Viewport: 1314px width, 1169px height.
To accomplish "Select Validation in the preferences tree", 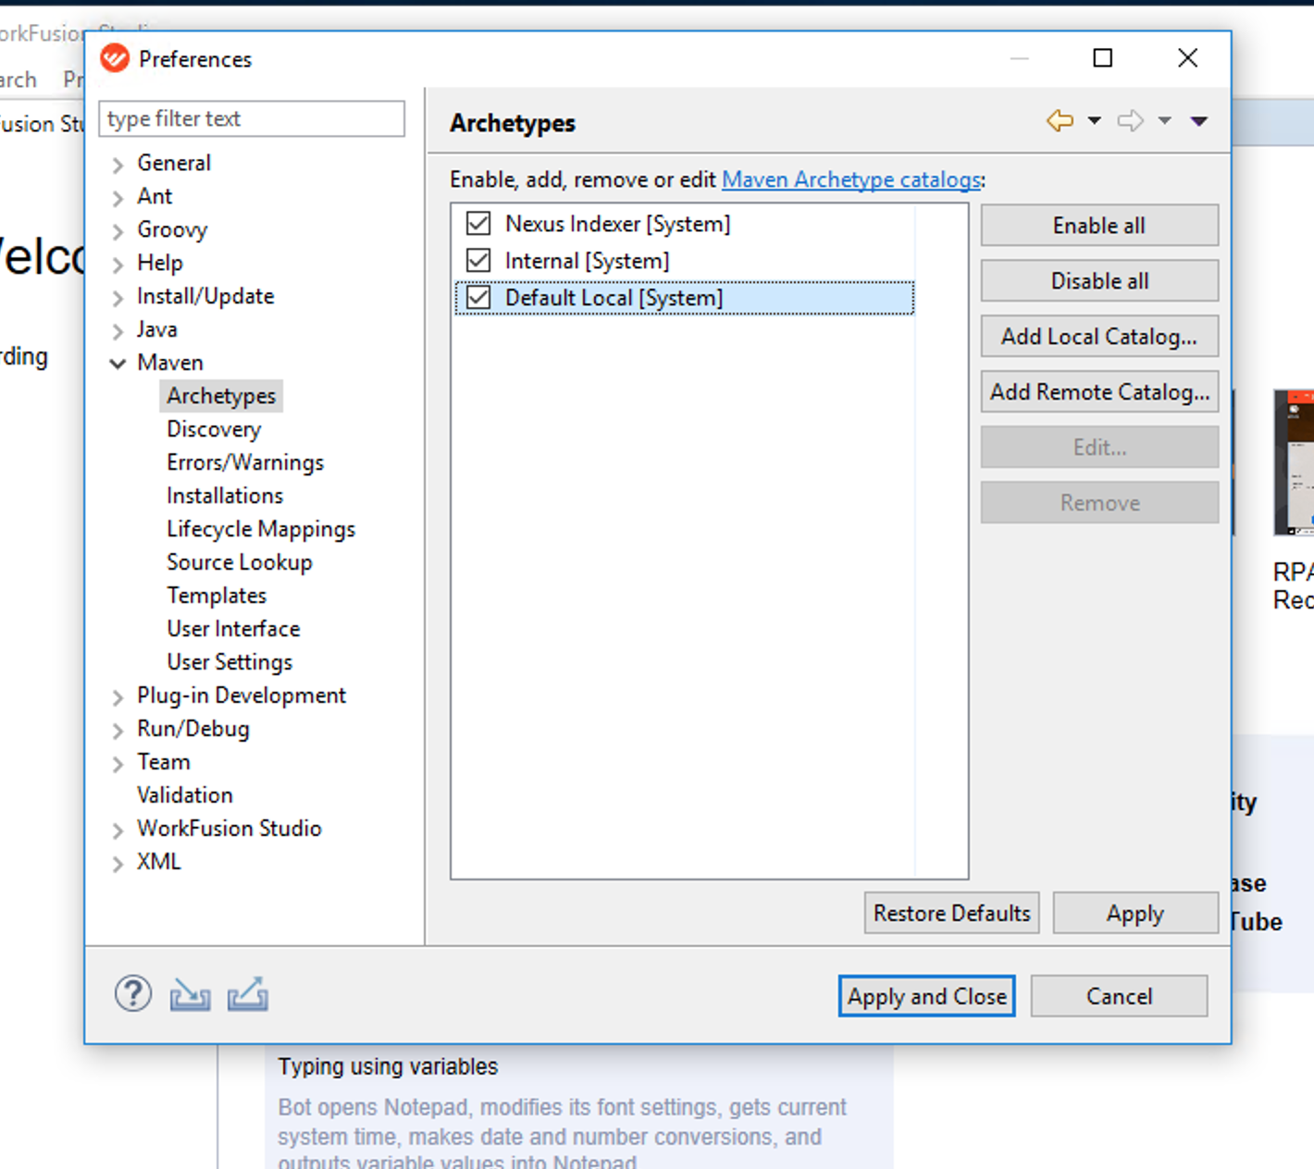I will tap(185, 795).
